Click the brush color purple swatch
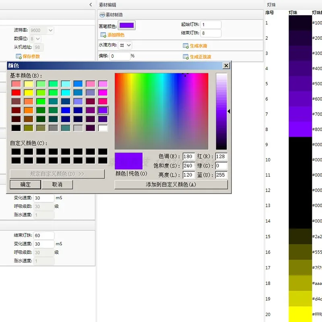 [127, 26]
